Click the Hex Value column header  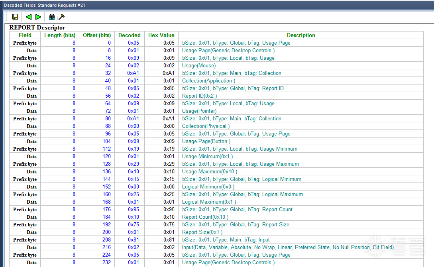(x=161, y=35)
